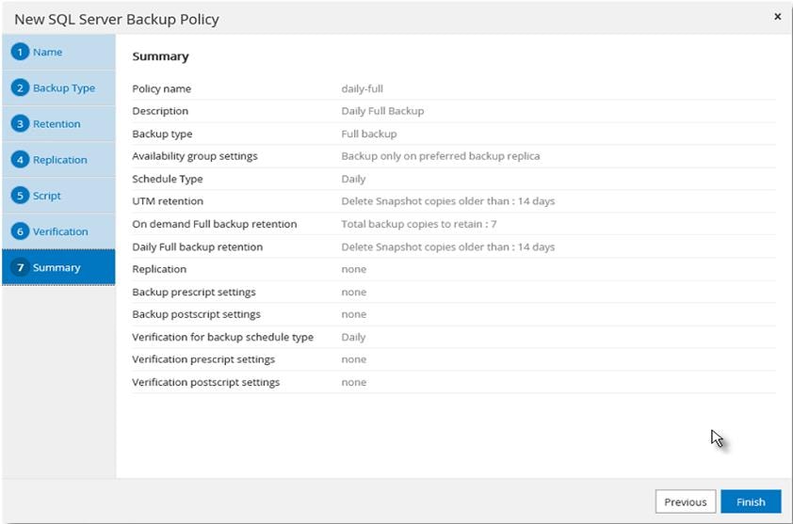Click the Replication row label in summary
The image size is (793, 524).
(159, 269)
